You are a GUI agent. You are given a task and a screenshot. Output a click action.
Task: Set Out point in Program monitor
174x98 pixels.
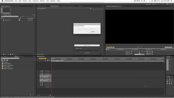pyautogui.click(x=129, y=52)
